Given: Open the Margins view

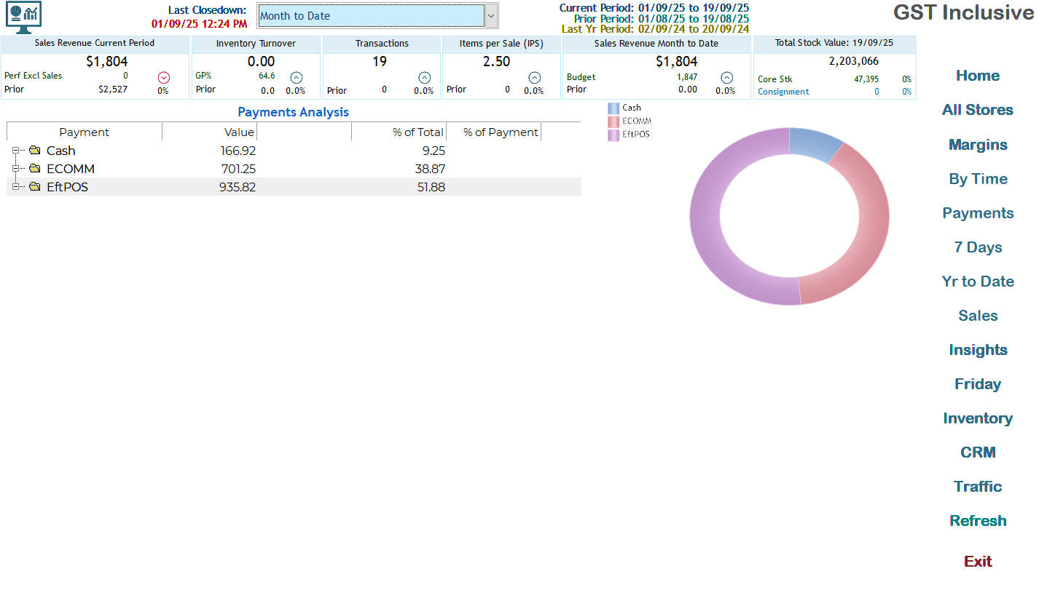Looking at the screenshot, I should (x=978, y=145).
